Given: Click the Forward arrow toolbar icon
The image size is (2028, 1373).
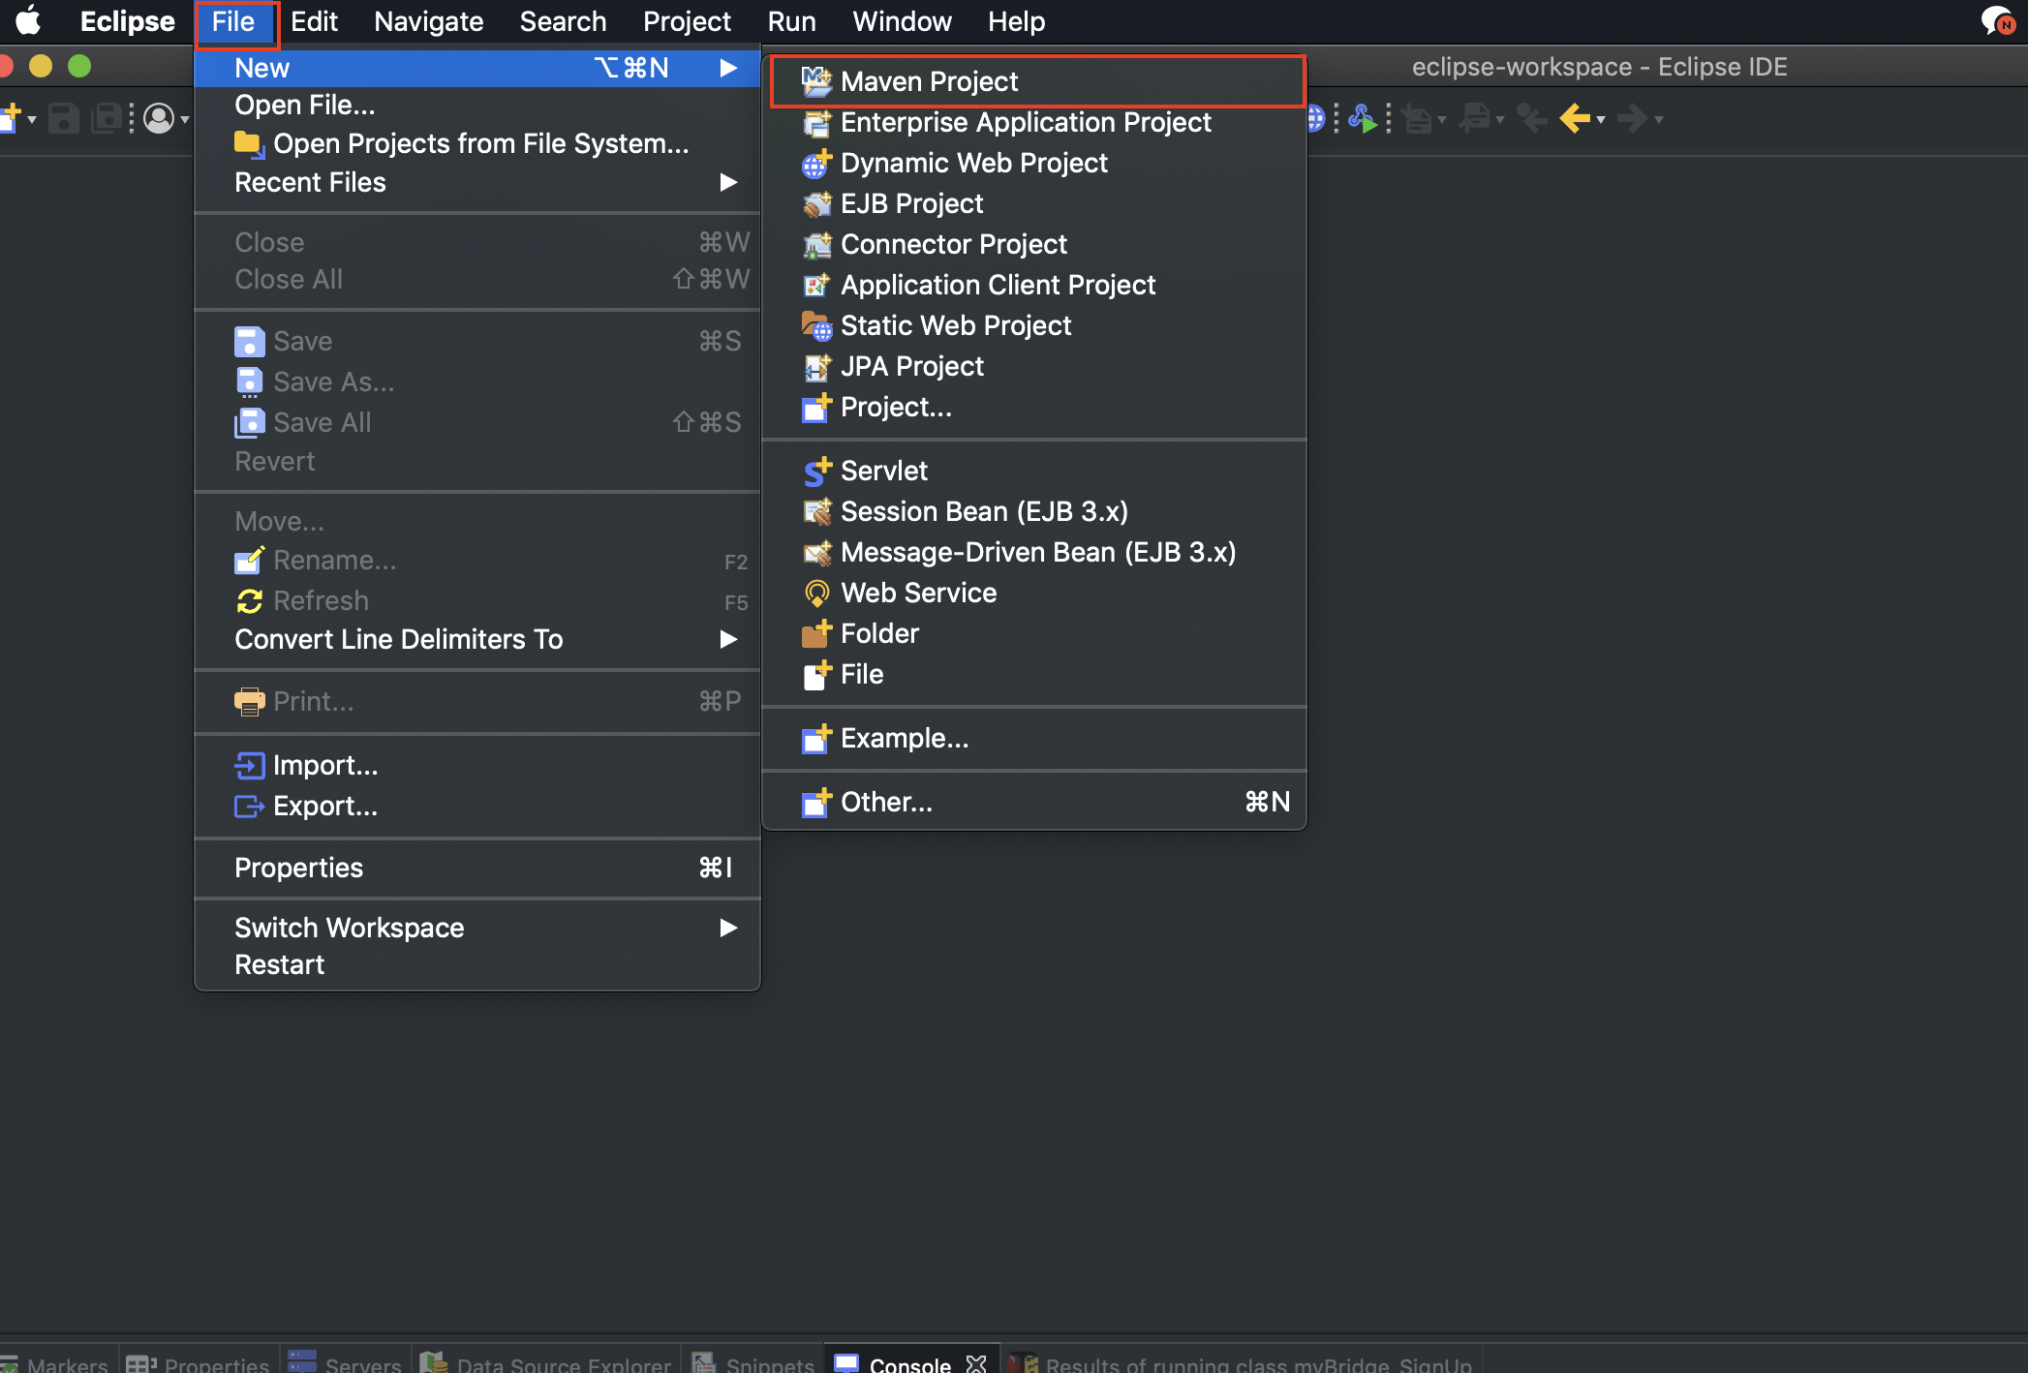Looking at the screenshot, I should coord(1633,119).
